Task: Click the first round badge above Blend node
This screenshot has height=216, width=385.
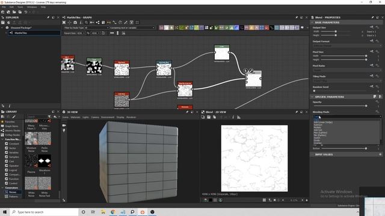Action: 245,71
